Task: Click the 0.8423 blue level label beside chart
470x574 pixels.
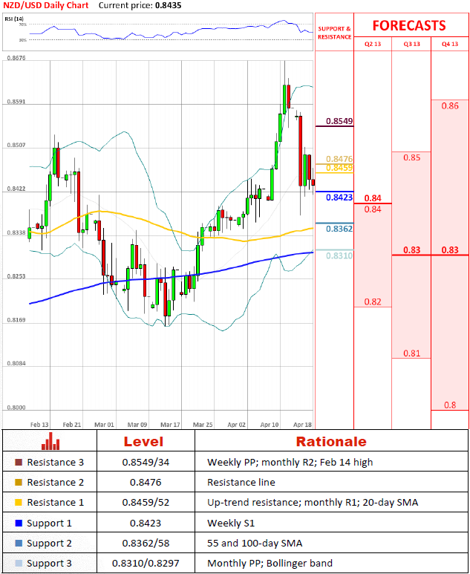Action: coord(339,198)
